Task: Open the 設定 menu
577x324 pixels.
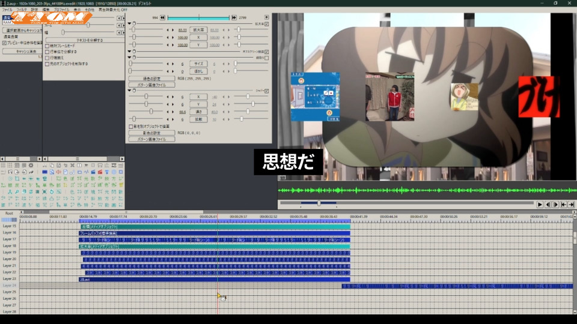Action: (x=35, y=10)
